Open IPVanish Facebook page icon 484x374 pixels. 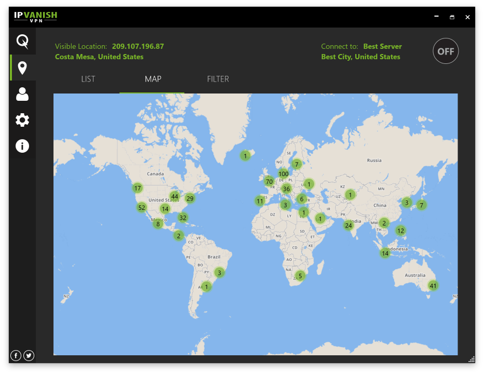(16, 355)
